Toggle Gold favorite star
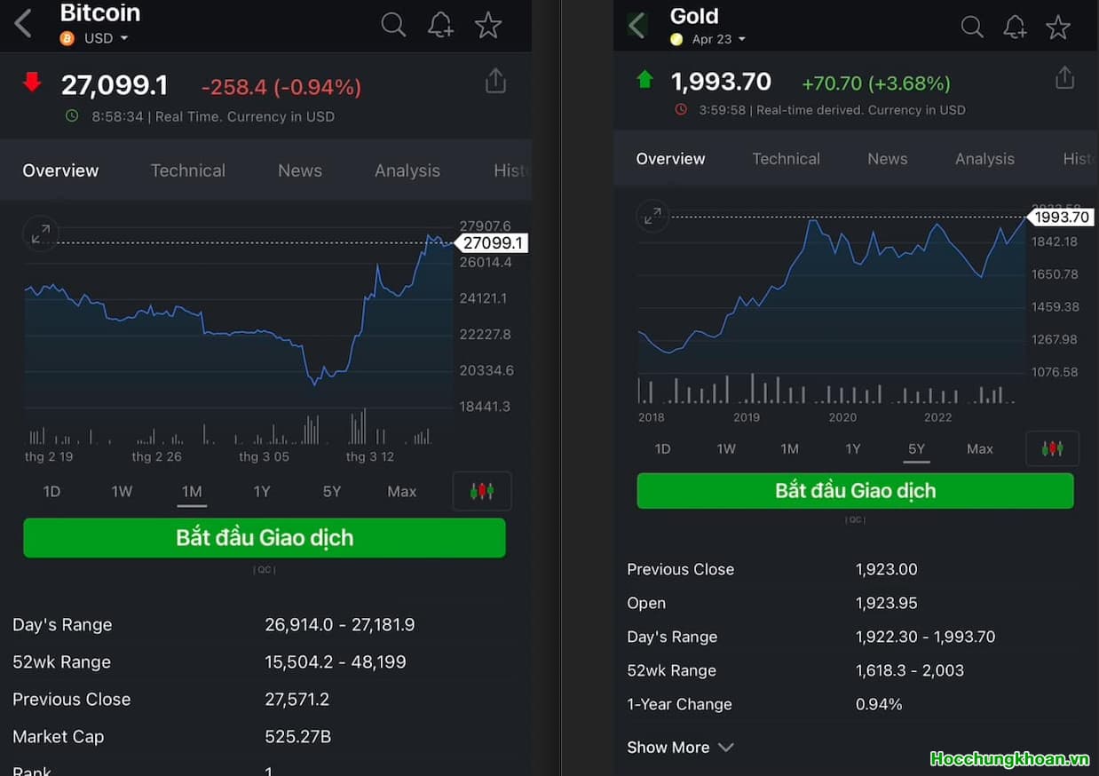Viewport: 1099px width, 776px height. (1057, 27)
